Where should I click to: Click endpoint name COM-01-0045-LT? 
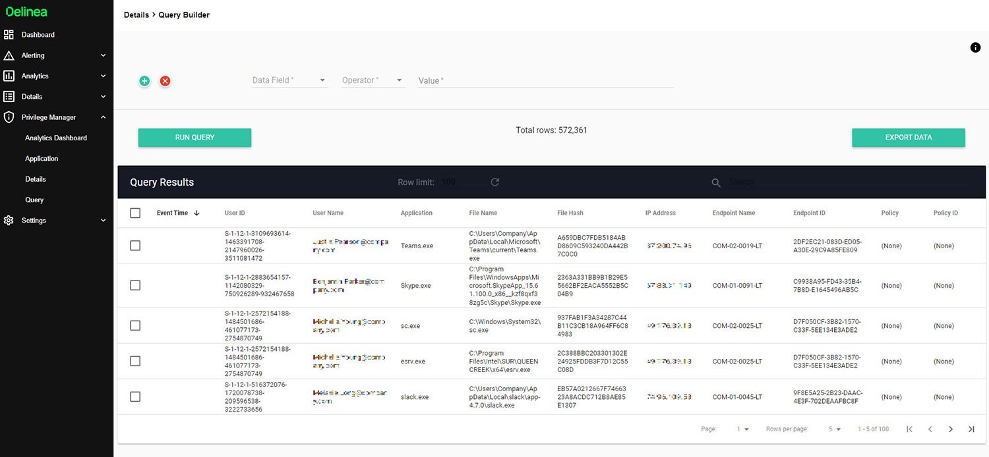click(x=737, y=397)
